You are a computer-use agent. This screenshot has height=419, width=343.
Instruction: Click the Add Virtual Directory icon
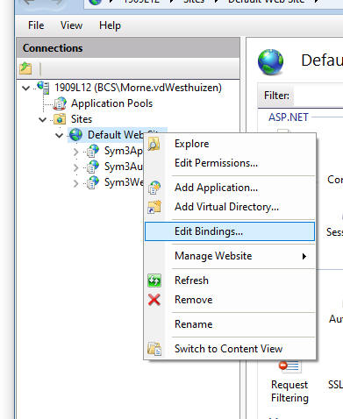click(x=154, y=207)
